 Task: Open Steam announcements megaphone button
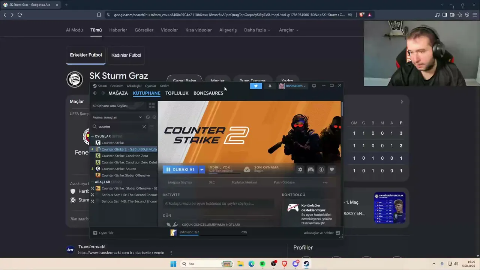pyautogui.click(x=256, y=86)
